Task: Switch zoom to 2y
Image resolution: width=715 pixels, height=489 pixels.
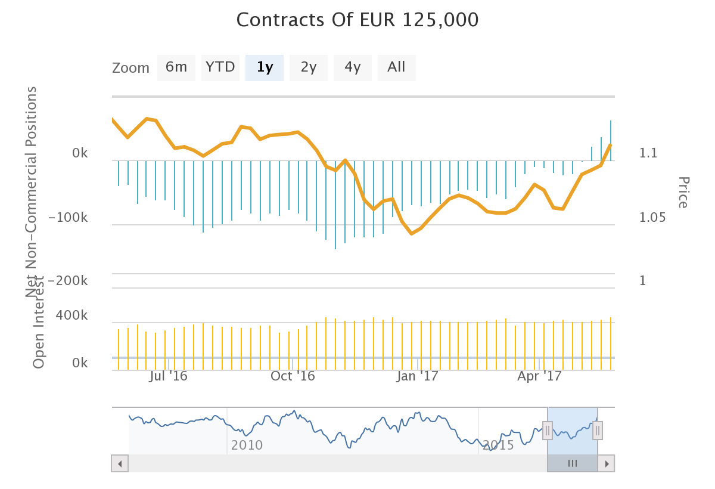Action: (309, 67)
